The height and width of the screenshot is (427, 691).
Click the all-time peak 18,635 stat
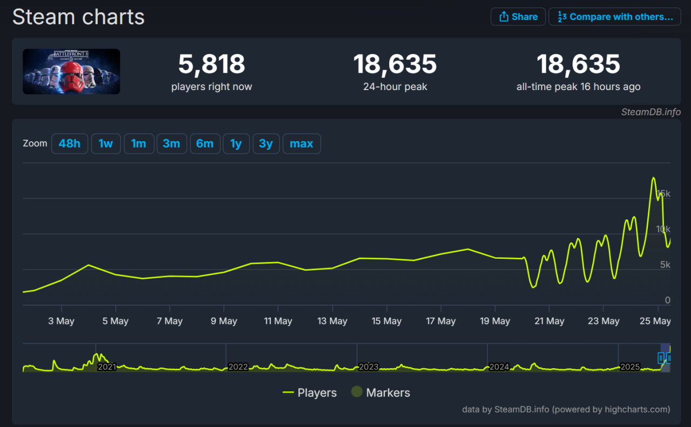pos(578,65)
